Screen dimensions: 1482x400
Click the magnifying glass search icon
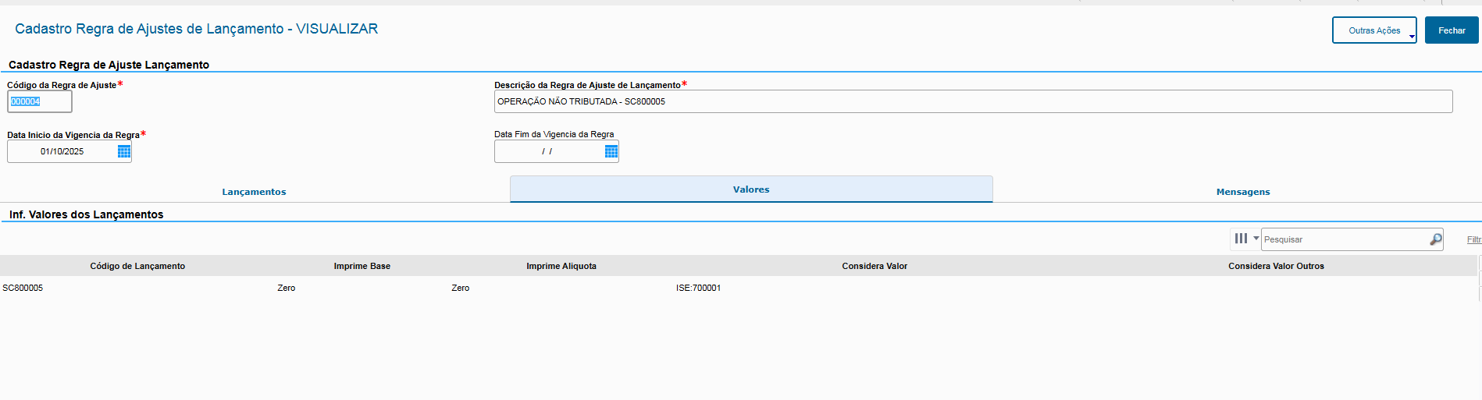click(1435, 239)
